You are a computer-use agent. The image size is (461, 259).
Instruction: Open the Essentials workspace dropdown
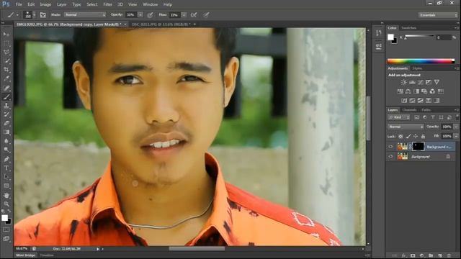[x=438, y=15]
